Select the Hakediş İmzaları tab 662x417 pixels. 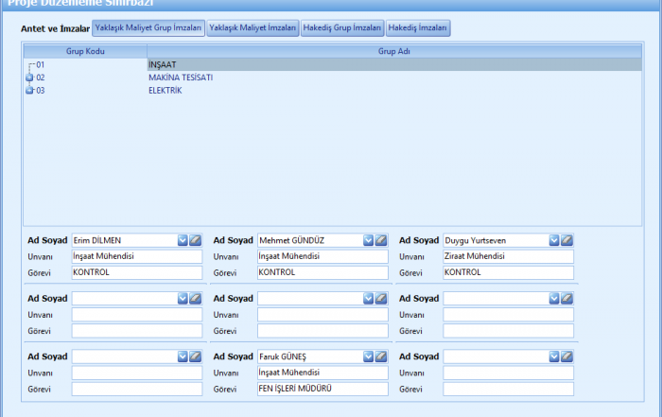click(x=418, y=28)
